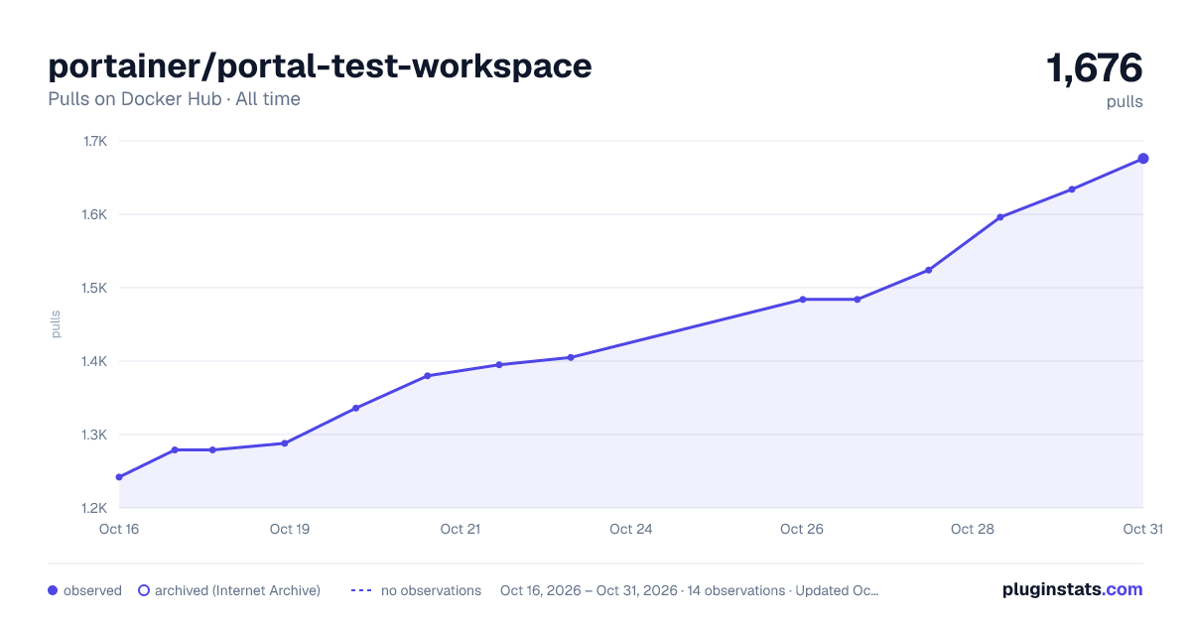The height and width of the screenshot is (625, 1191).
Task: Click the rotated 'pulls' y-axis title
Action: [x=56, y=324]
